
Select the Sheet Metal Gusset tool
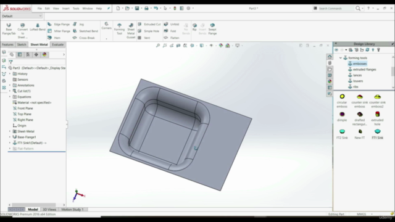(x=131, y=31)
